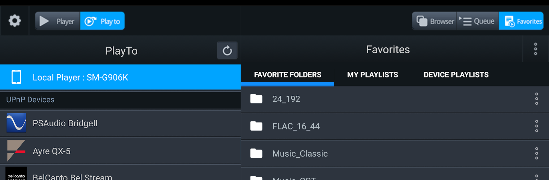Open options menu for Music_Classic folder
This screenshot has width=549, height=180.
click(x=537, y=153)
